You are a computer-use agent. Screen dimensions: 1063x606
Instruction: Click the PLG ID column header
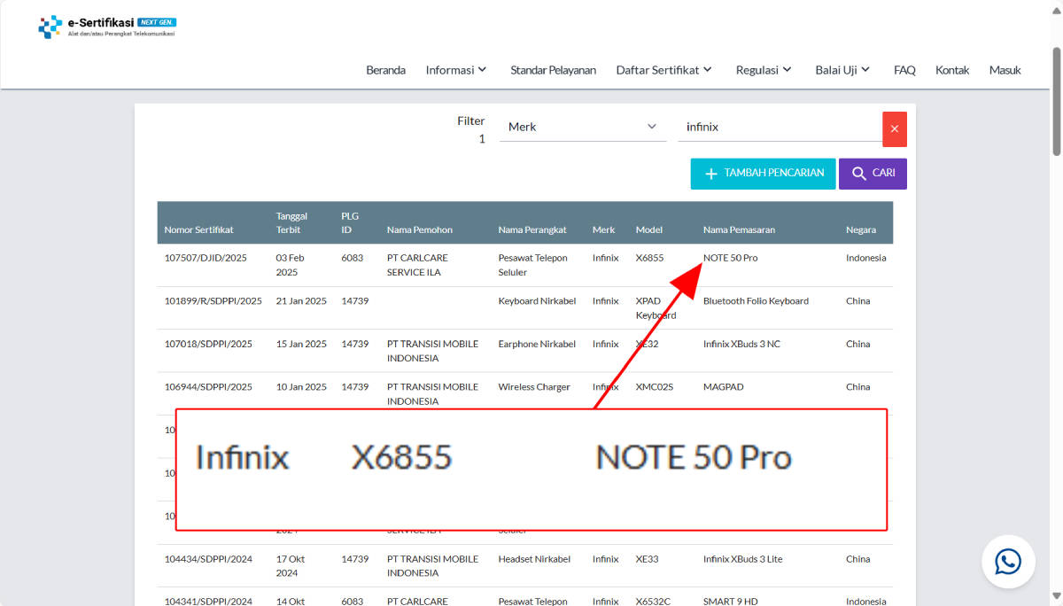(350, 222)
